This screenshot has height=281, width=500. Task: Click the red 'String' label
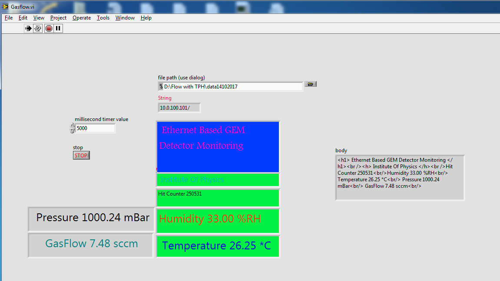click(x=165, y=98)
